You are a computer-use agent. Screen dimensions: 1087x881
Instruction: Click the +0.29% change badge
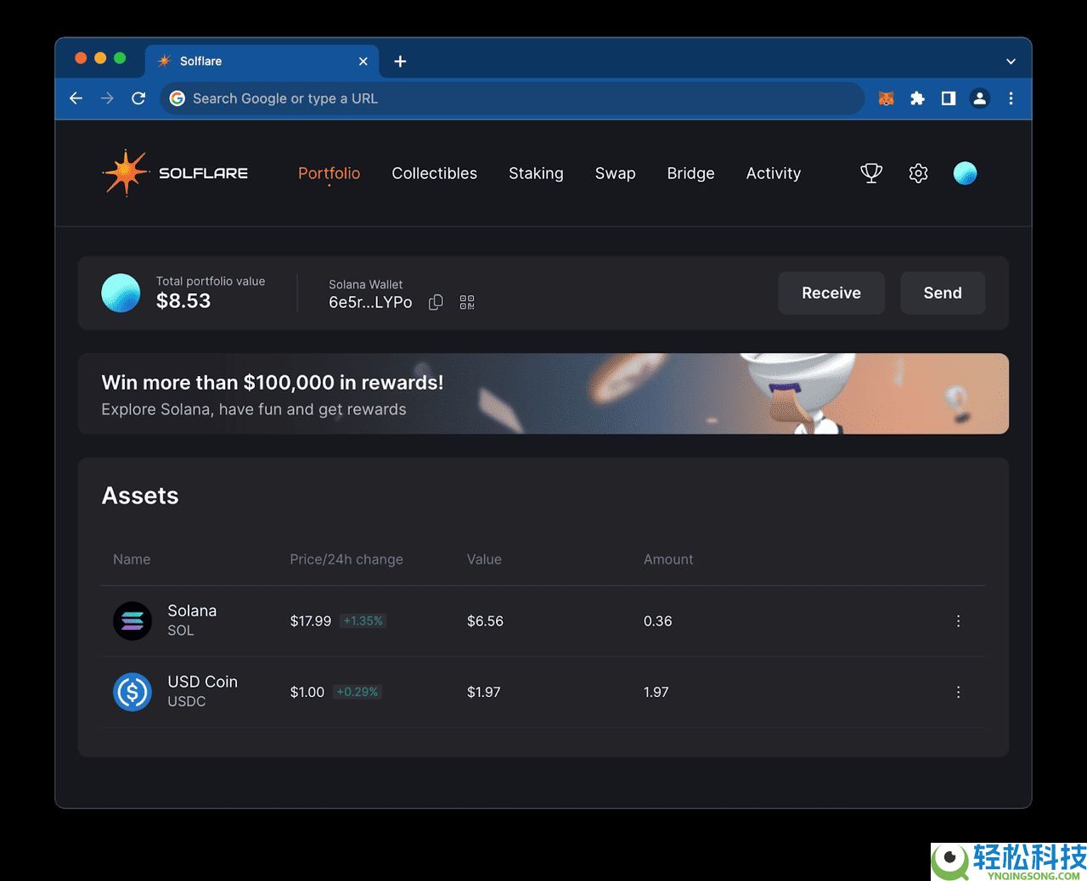pos(357,692)
